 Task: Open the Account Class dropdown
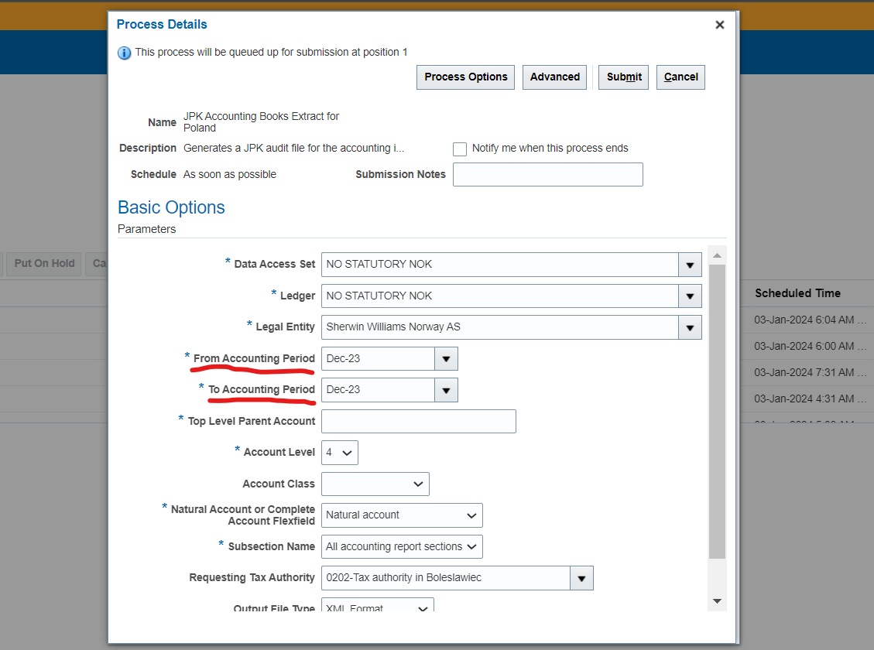[x=419, y=484]
